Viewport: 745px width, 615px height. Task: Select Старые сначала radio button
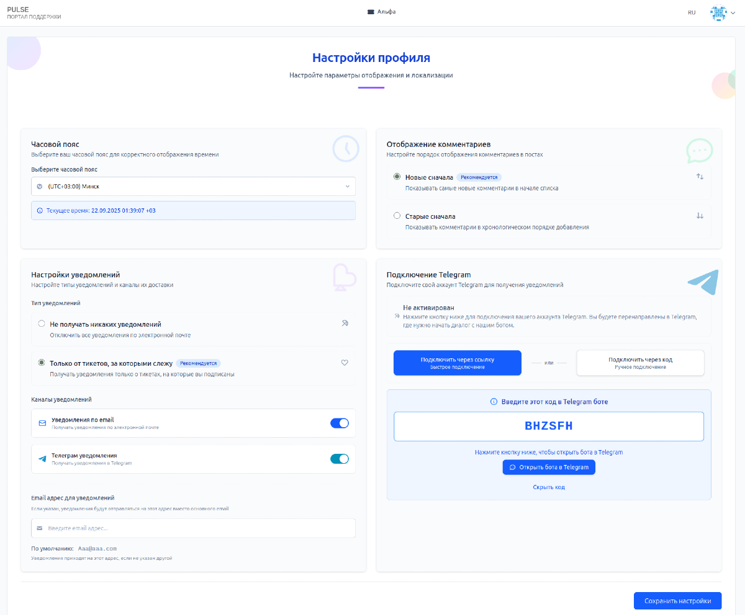pyautogui.click(x=397, y=216)
